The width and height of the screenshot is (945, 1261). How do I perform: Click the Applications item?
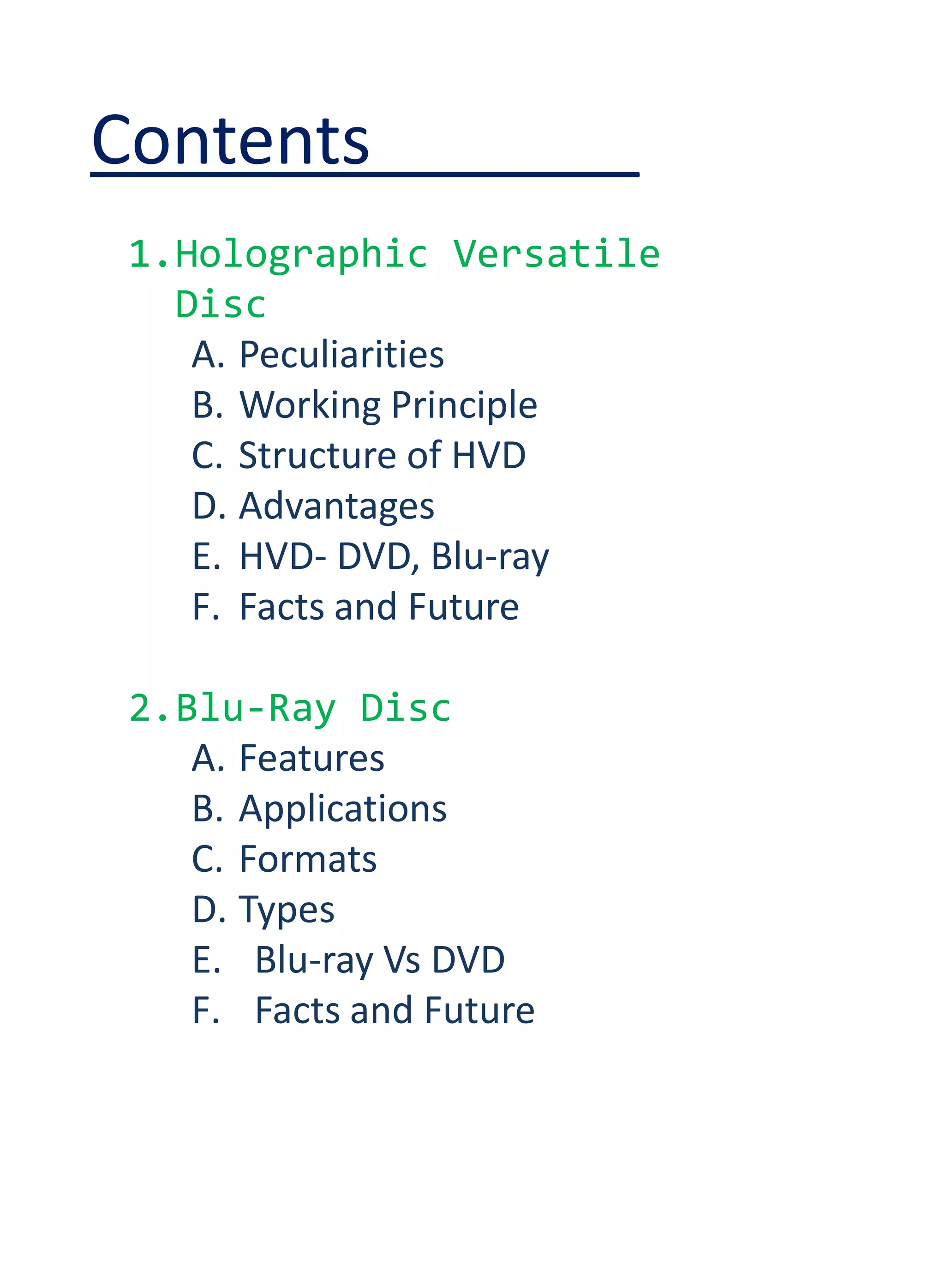pos(342,809)
